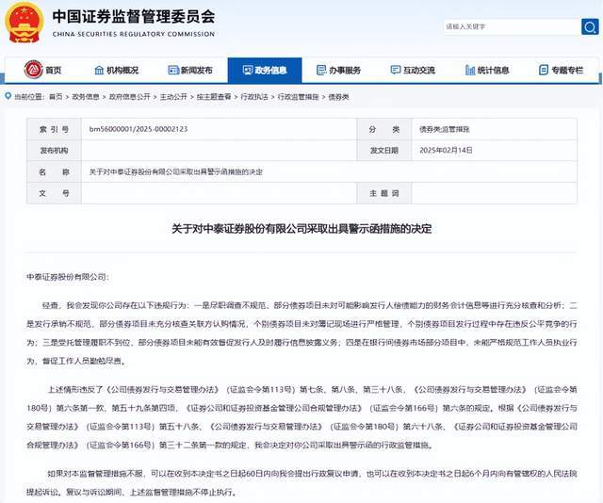
Task: Click the 索引号 label cell
Action: pyautogui.click(x=55, y=129)
